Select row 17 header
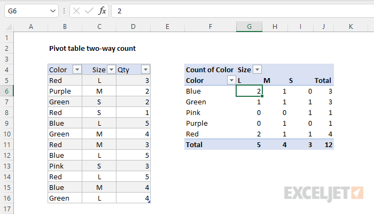Viewport: 374px width, 214px height. [6, 209]
